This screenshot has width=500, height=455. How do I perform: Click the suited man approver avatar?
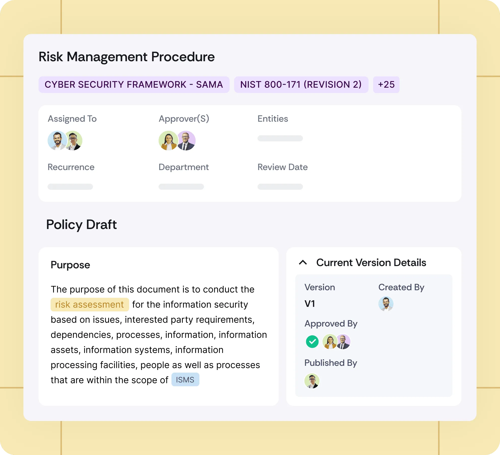click(x=187, y=141)
